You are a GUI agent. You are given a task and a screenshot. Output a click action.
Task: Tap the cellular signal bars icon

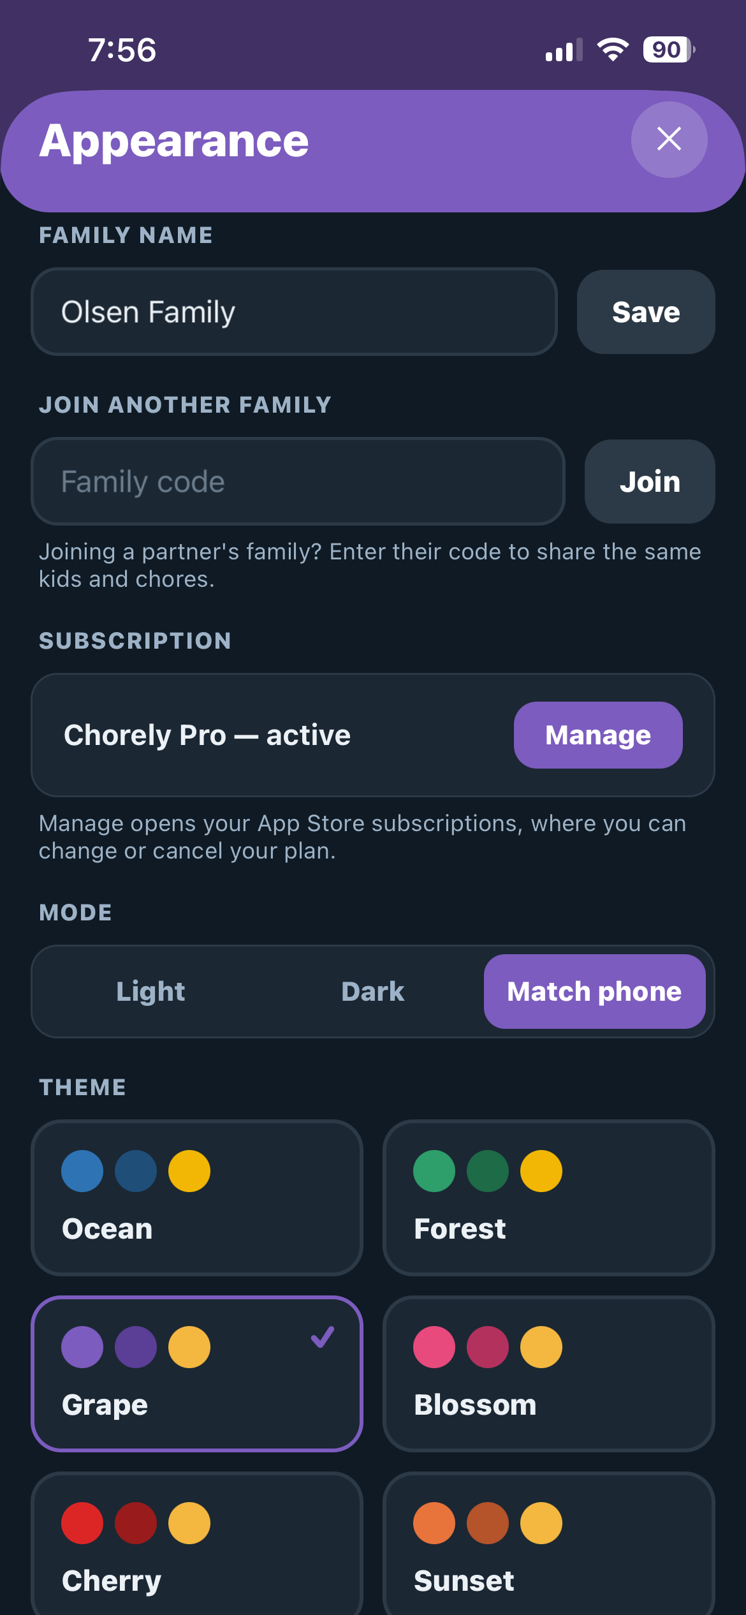click(564, 50)
